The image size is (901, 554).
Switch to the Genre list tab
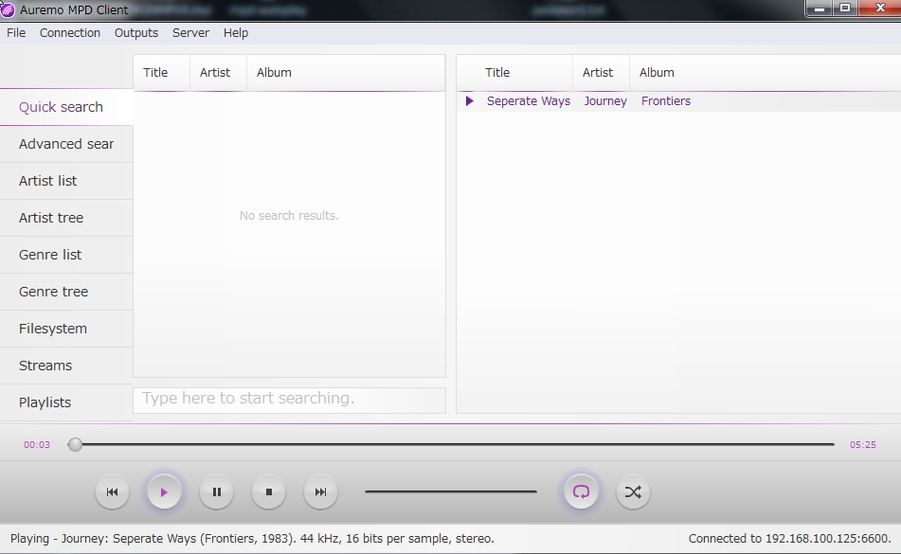[x=66, y=255]
